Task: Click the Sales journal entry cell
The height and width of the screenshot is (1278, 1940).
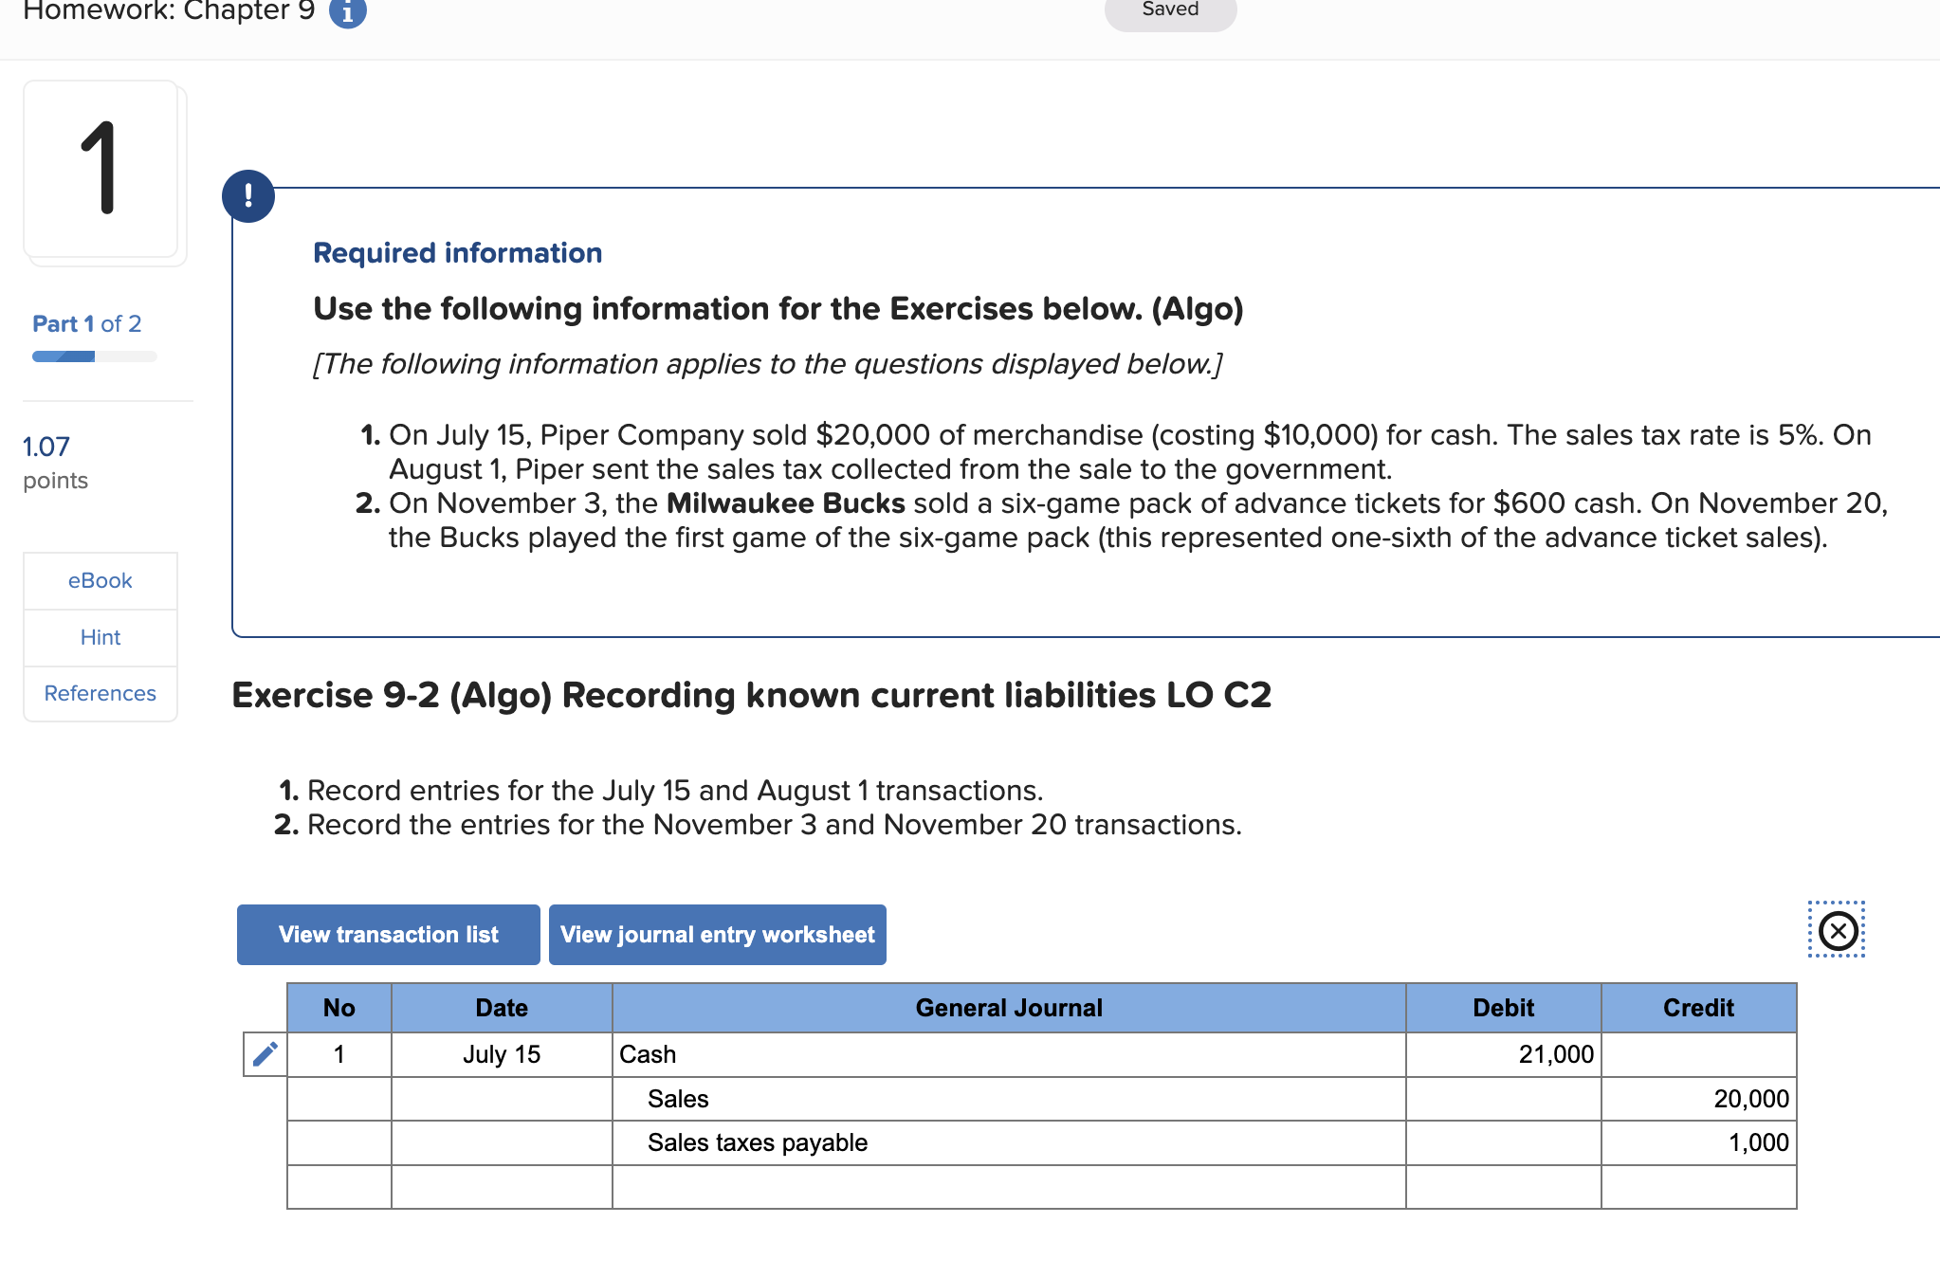Action: (x=1009, y=1099)
